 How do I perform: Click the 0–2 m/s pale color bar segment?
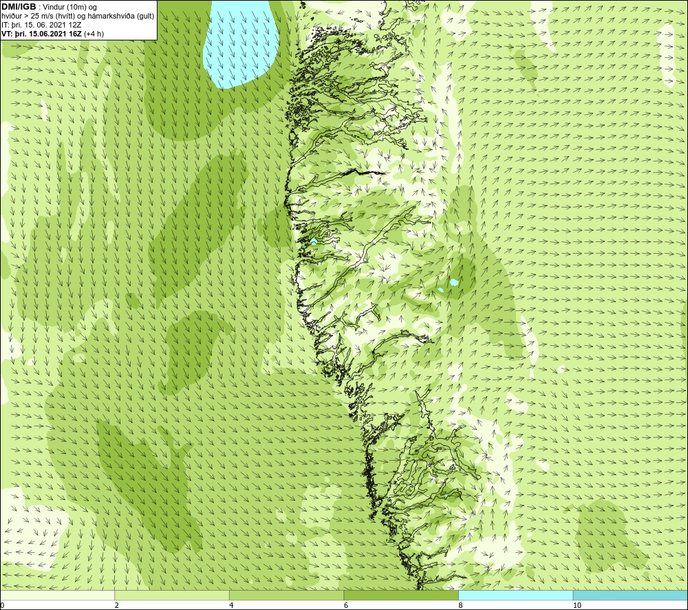[58, 595]
